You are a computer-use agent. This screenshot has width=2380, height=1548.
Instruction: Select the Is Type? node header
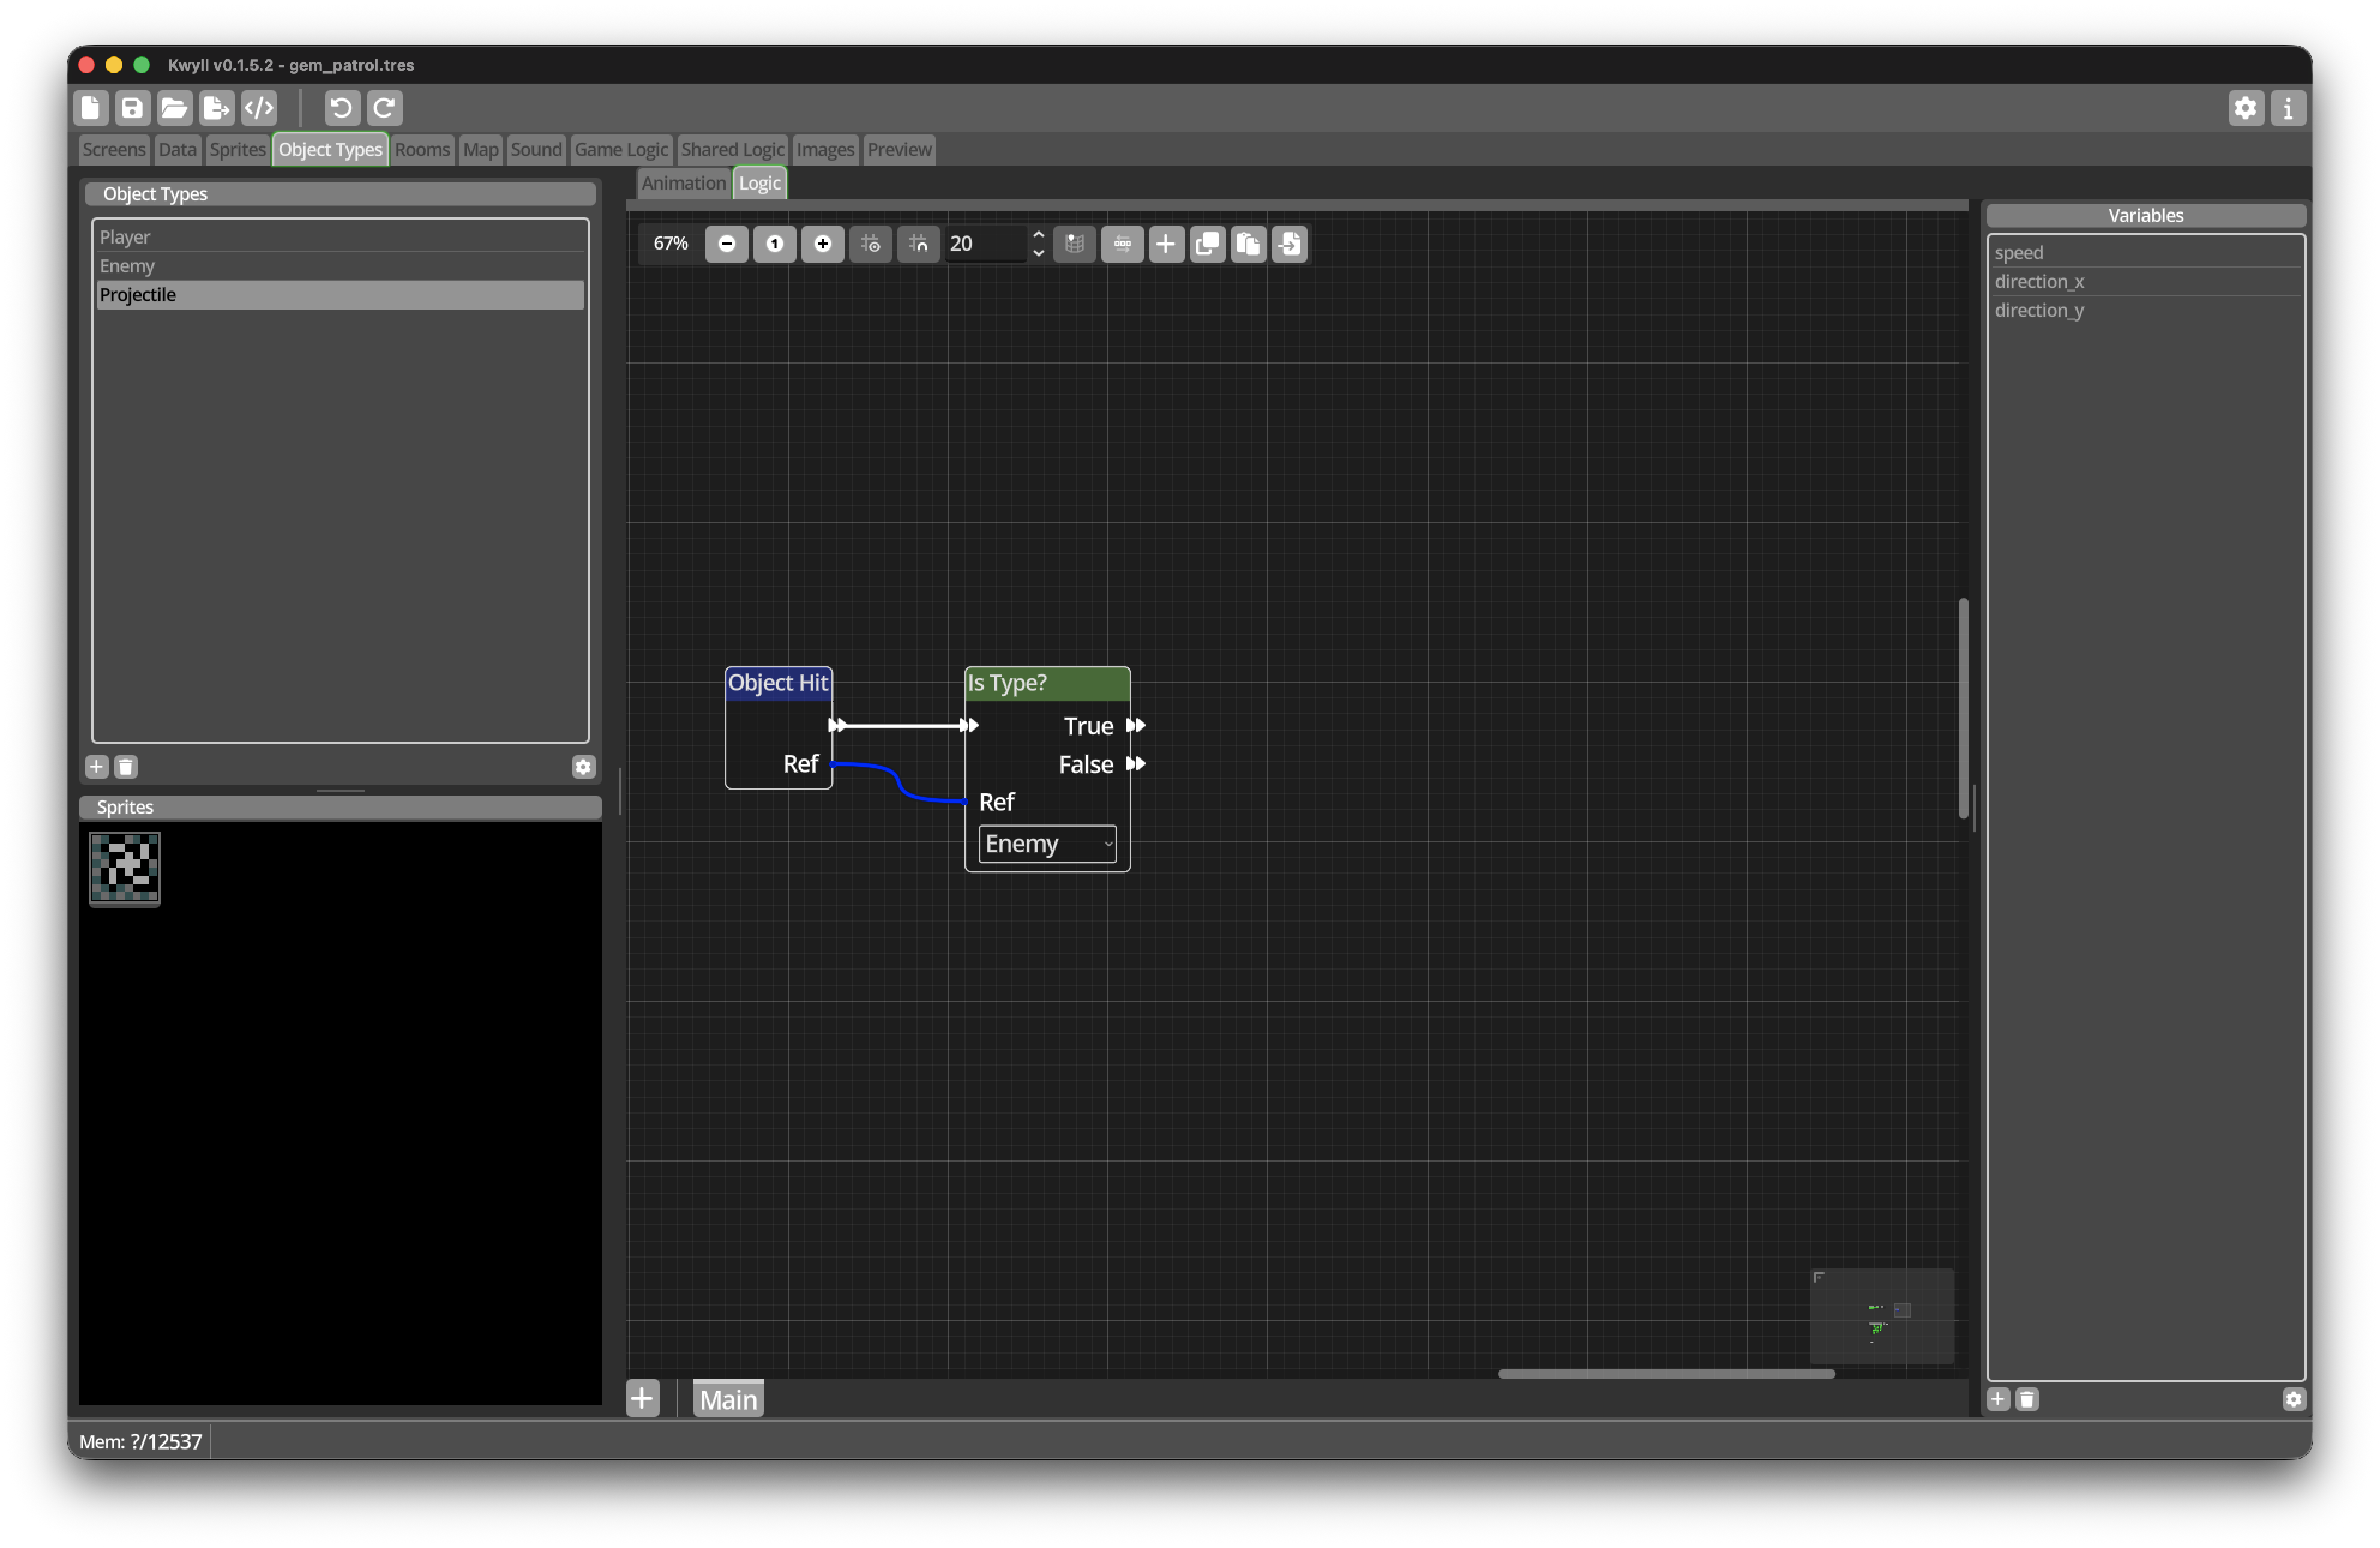click(x=1048, y=685)
